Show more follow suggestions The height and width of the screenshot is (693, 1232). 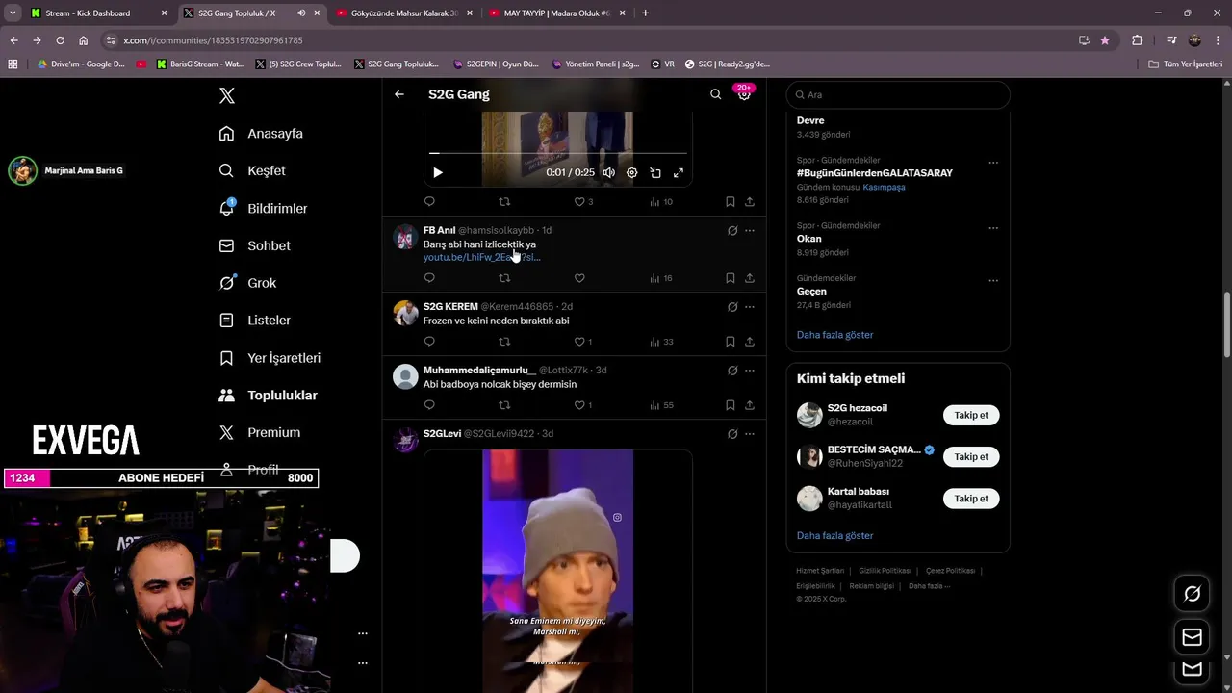(835, 536)
